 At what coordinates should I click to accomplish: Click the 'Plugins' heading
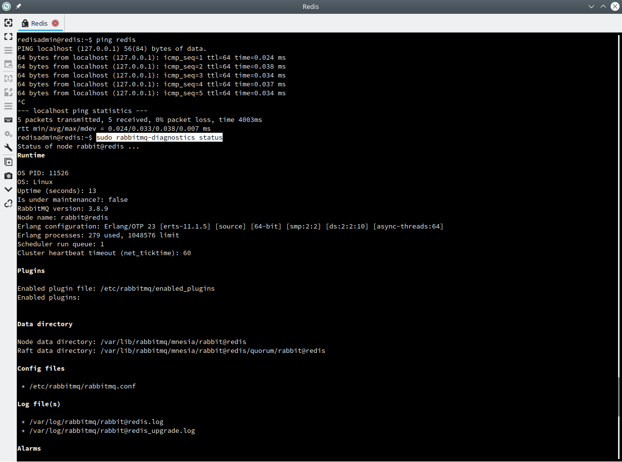[x=31, y=271]
